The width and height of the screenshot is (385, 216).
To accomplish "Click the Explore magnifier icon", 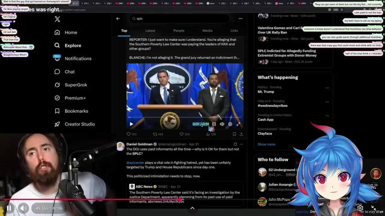I will pos(57,46).
